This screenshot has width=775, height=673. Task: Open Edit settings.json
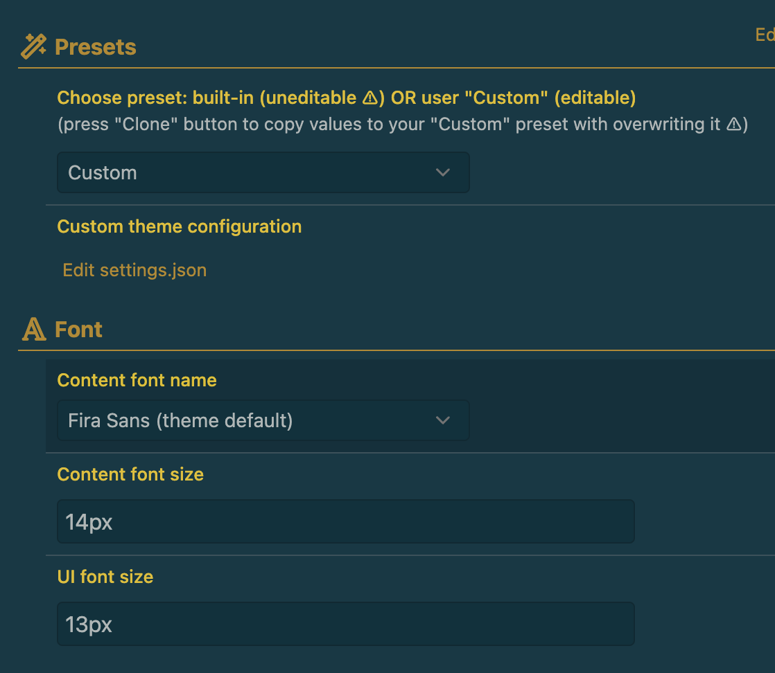(x=134, y=270)
